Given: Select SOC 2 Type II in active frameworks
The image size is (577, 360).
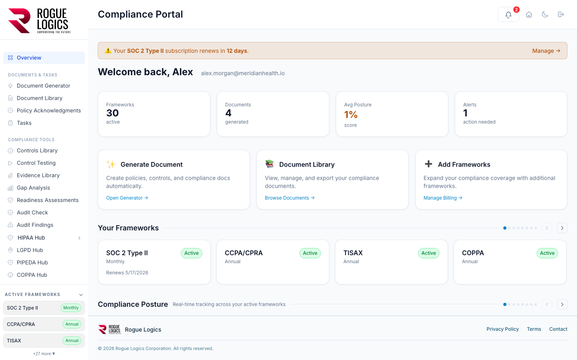Looking at the screenshot, I should point(44,308).
